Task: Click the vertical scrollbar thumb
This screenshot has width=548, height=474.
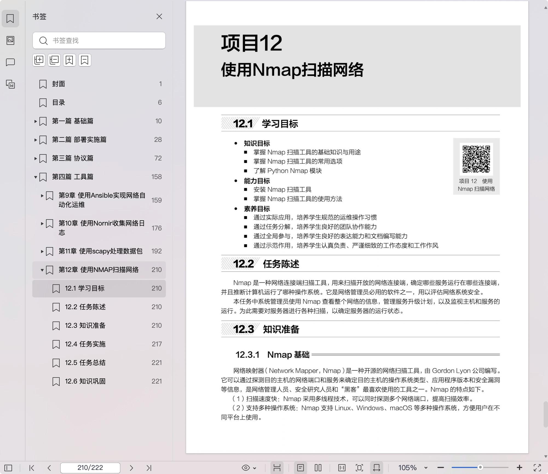Action: coord(546,414)
